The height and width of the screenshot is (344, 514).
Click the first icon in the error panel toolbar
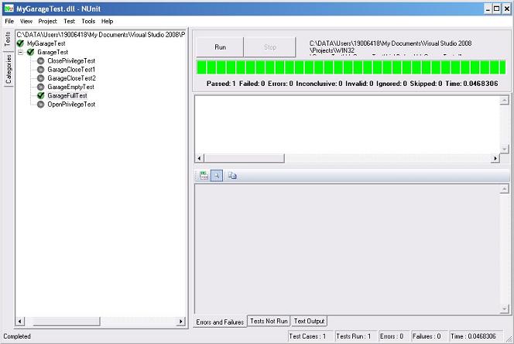tap(204, 175)
